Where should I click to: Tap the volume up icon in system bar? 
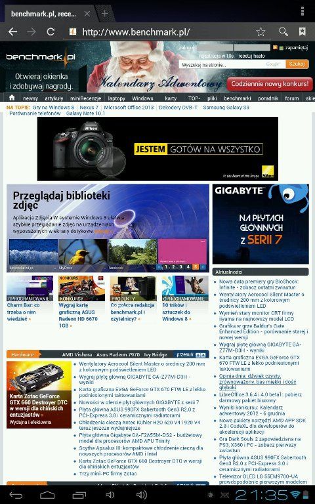pos(142,495)
